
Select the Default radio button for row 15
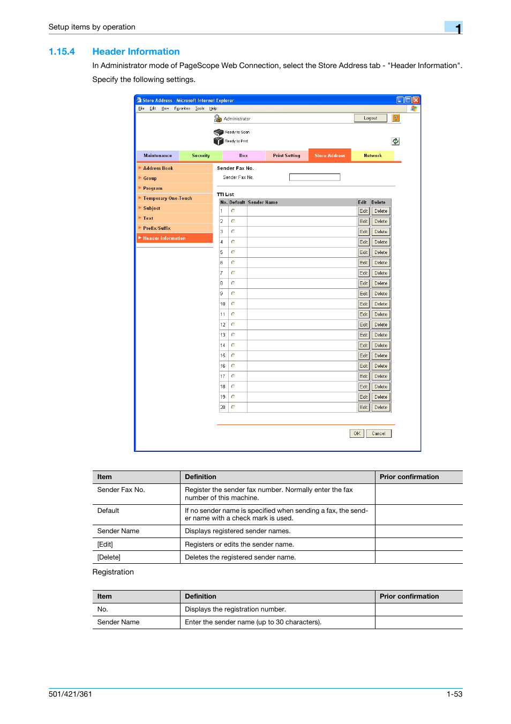pos(233,355)
